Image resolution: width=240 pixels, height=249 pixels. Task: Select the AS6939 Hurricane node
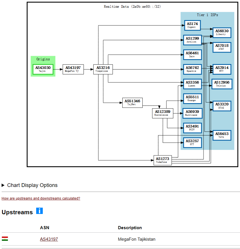[x=193, y=113]
